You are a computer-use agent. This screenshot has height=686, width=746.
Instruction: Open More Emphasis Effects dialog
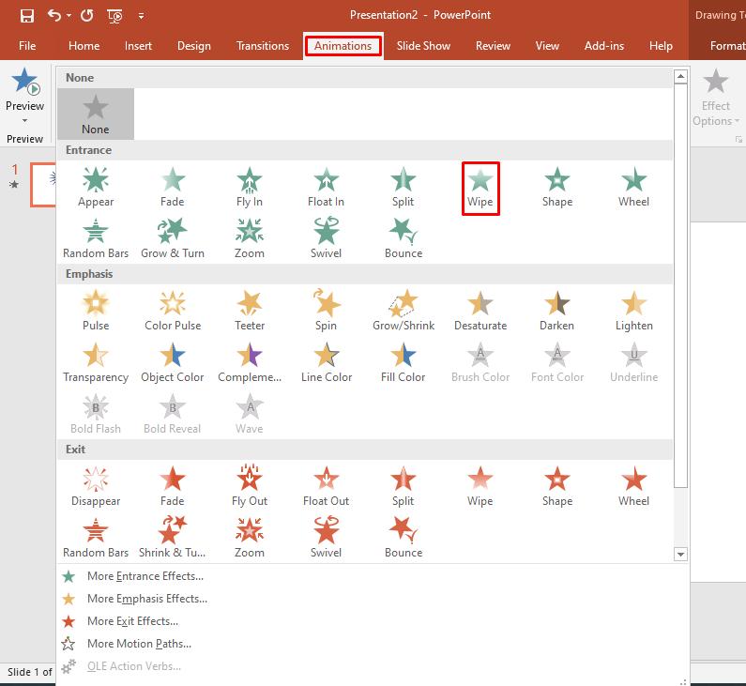coord(146,599)
